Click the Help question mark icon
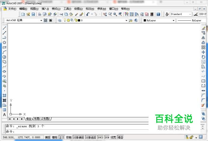The width and height of the screenshot is (208, 141). pos(158,14)
